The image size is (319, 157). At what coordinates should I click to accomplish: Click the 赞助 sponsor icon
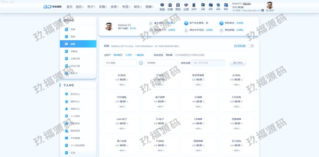pos(178,5)
